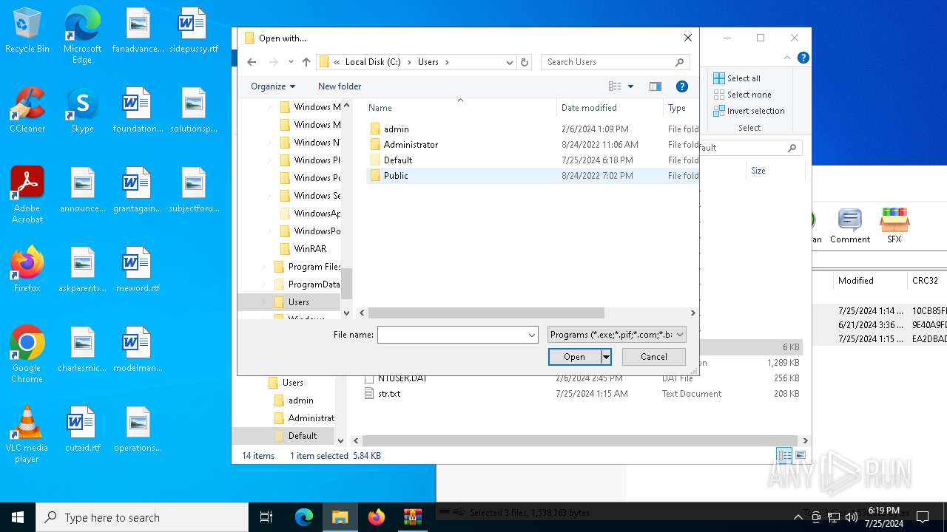Go back in Open with dialog
The width and height of the screenshot is (947, 532).
(252, 62)
